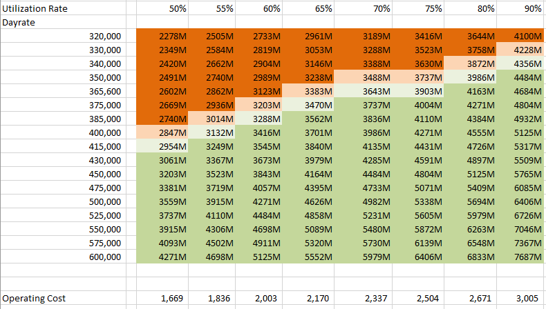Click the 600,000 dayrate cell
This screenshot has height=309, width=546.
click(x=64, y=257)
